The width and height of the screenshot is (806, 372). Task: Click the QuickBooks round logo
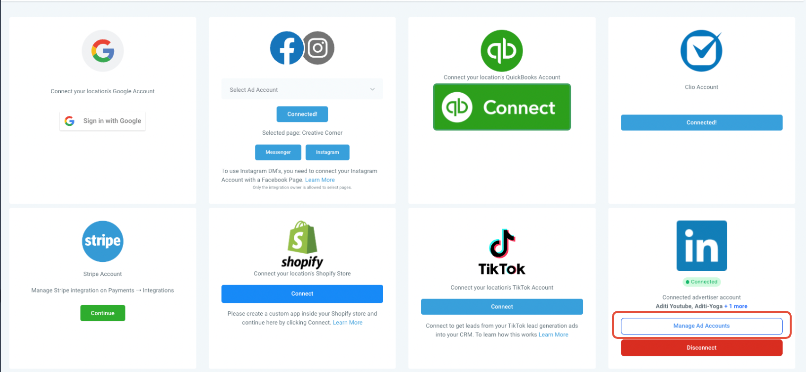coord(502,51)
